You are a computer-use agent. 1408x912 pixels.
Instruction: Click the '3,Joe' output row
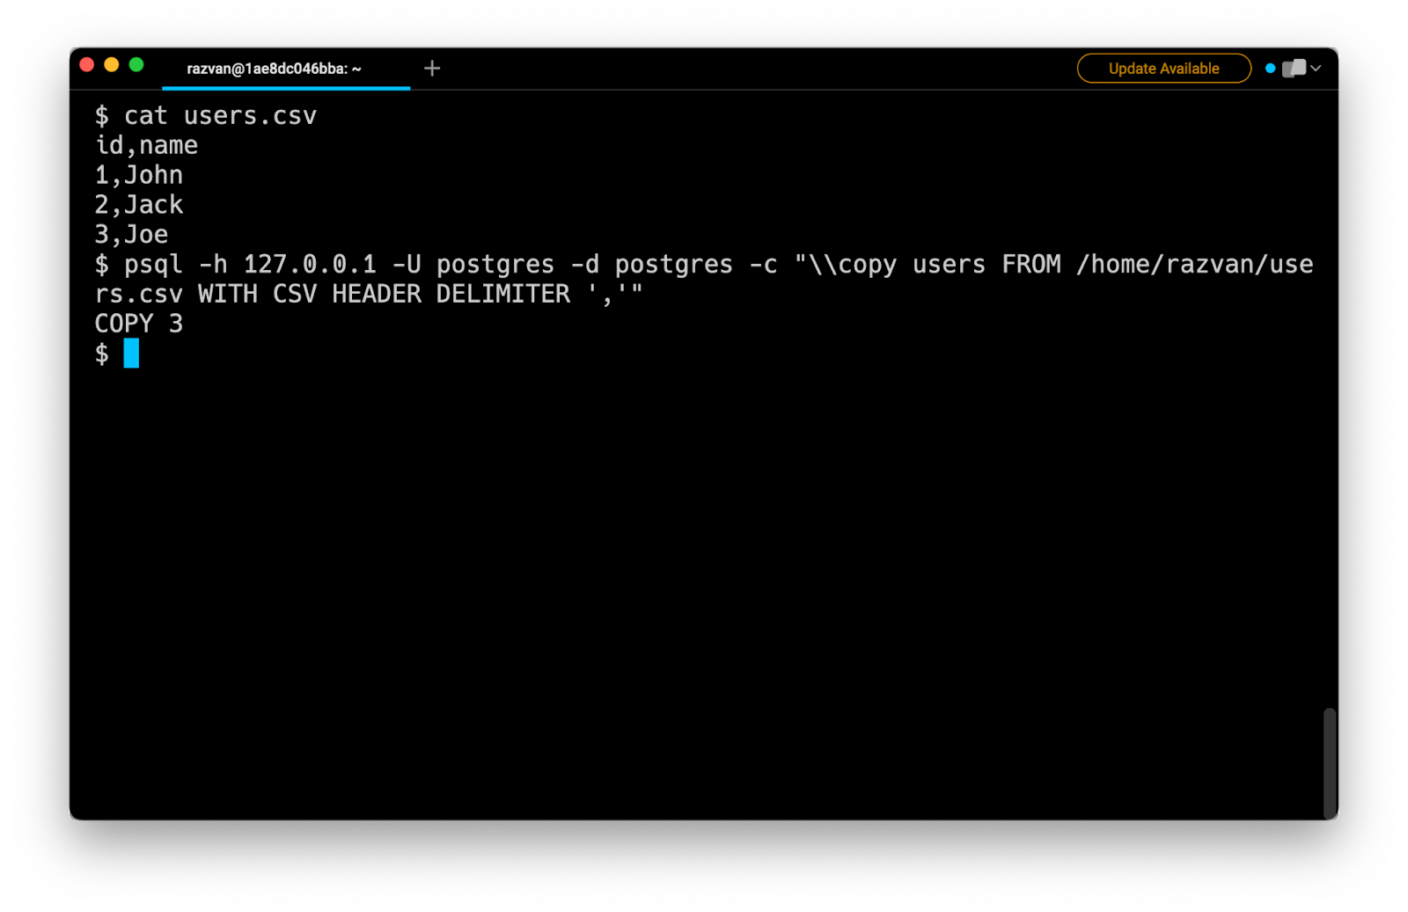click(131, 235)
